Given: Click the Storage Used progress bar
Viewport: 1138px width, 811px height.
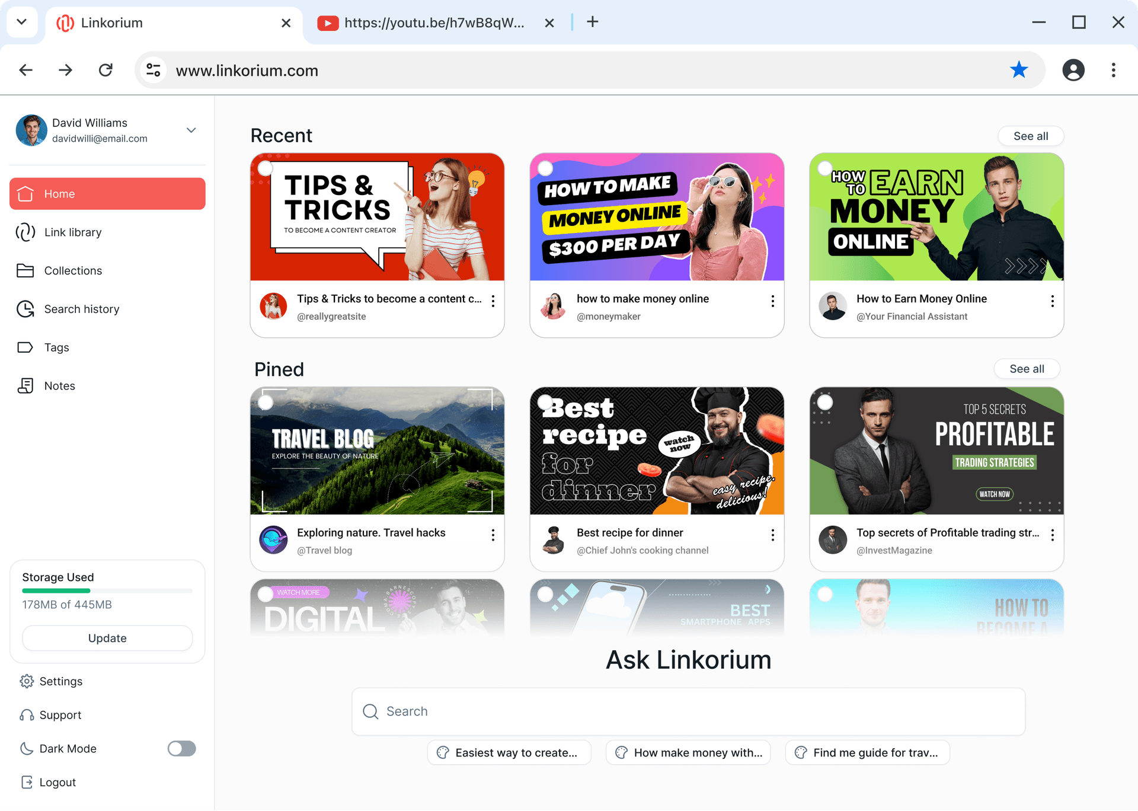Looking at the screenshot, I should pyautogui.click(x=107, y=590).
